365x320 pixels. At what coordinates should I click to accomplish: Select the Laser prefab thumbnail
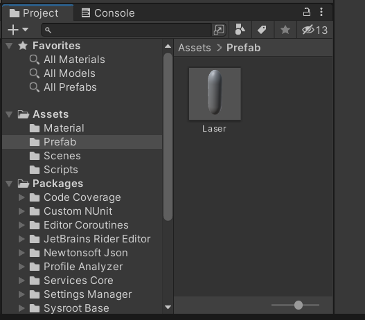click(x=215, y=94)
